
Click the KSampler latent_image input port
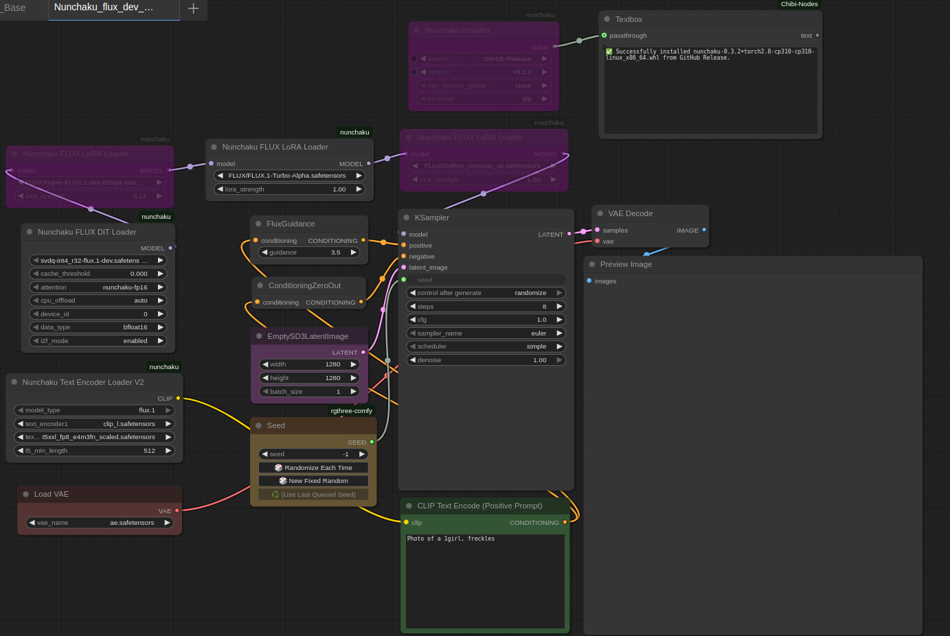click(403, 267)
